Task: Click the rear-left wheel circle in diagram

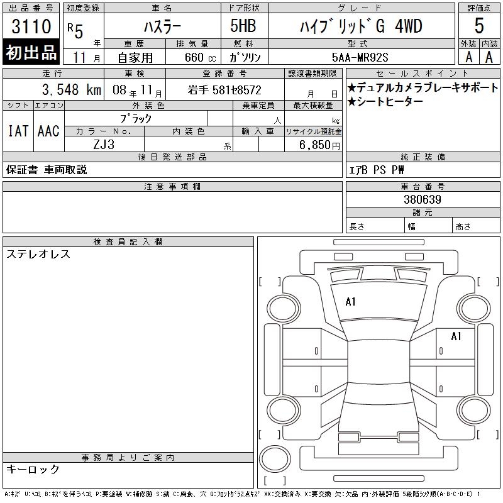Action: (x=284, y=410)
